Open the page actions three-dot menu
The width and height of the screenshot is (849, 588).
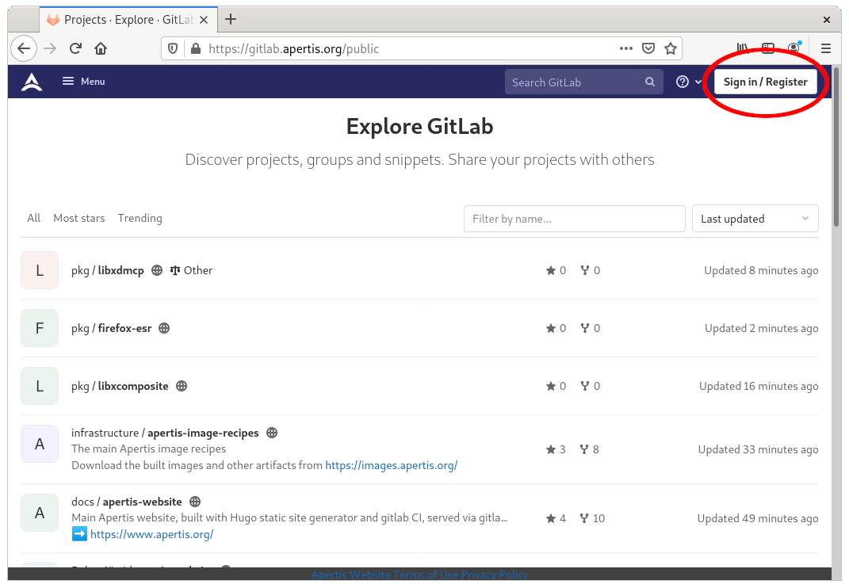(626, 48)
